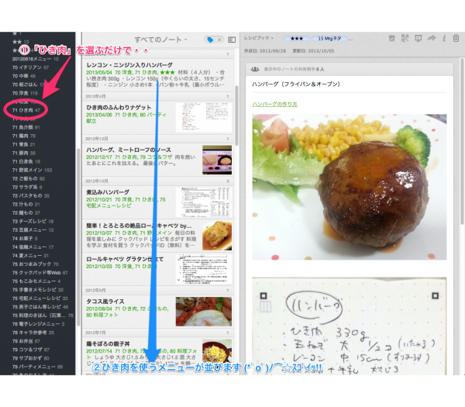Image resolution: width=465 pixels, height=407 pixels.
Task: Select the 72 ご飯もの tag
Action: click(29, 179)
